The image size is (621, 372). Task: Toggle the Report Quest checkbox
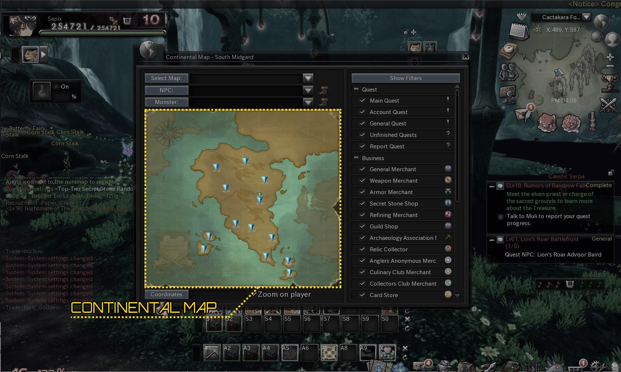tap(362, 146)
